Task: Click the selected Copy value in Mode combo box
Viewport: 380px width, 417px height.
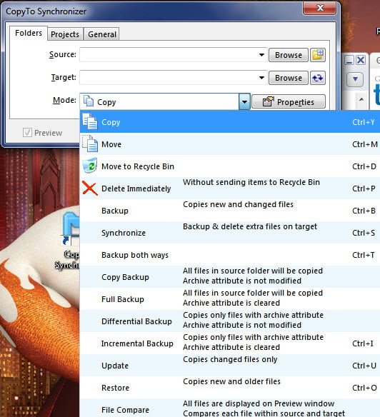Action: pyautogui.click(x=159, y=101)
